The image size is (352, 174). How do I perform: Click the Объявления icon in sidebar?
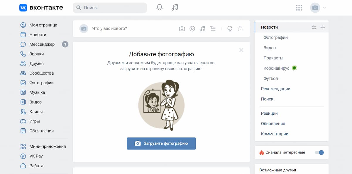click(23, 131)
